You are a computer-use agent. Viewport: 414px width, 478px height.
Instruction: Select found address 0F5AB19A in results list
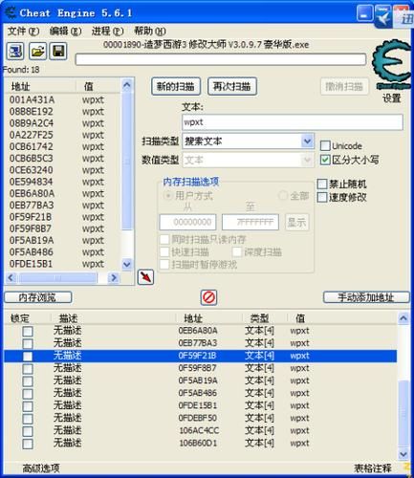pyautogui.click(x=32, y=240)
